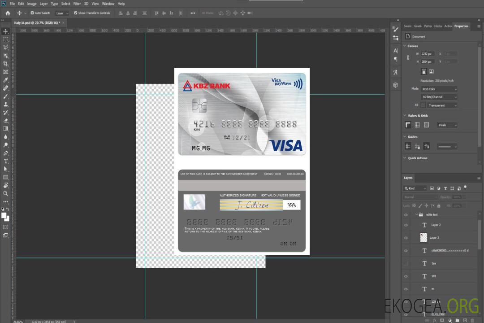
Task: Select the Gradient tool
Action: [x=5, y=129]
